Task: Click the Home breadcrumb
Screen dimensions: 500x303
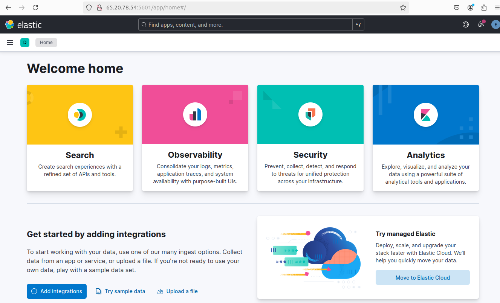Action: tap(46, 43)
